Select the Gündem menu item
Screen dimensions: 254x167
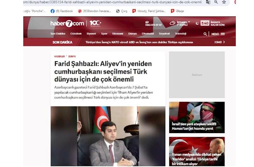pos(76,34)
